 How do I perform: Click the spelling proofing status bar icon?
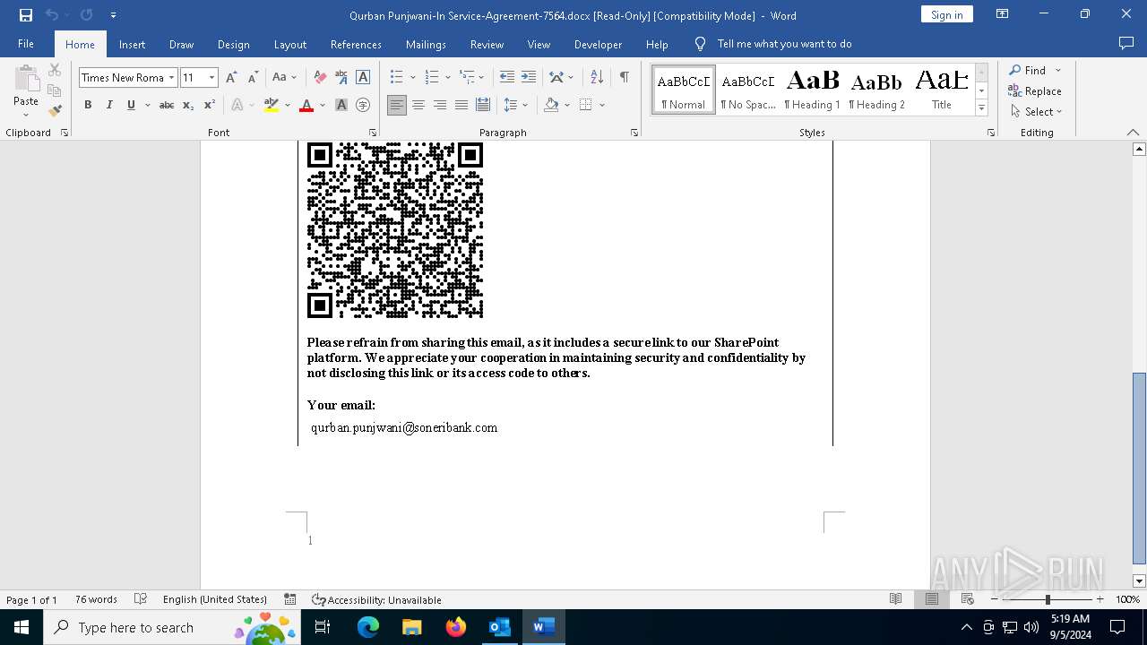(x=141, y=599)
